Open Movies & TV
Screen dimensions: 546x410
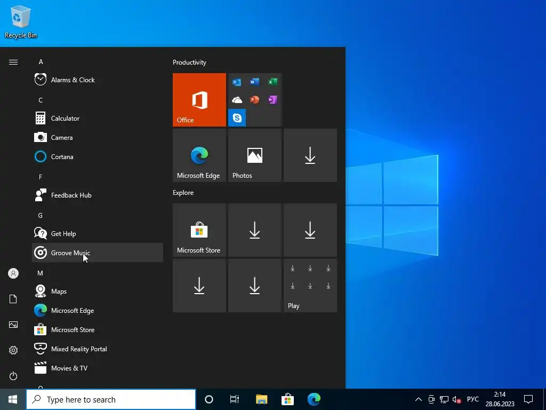pos(98,368)
